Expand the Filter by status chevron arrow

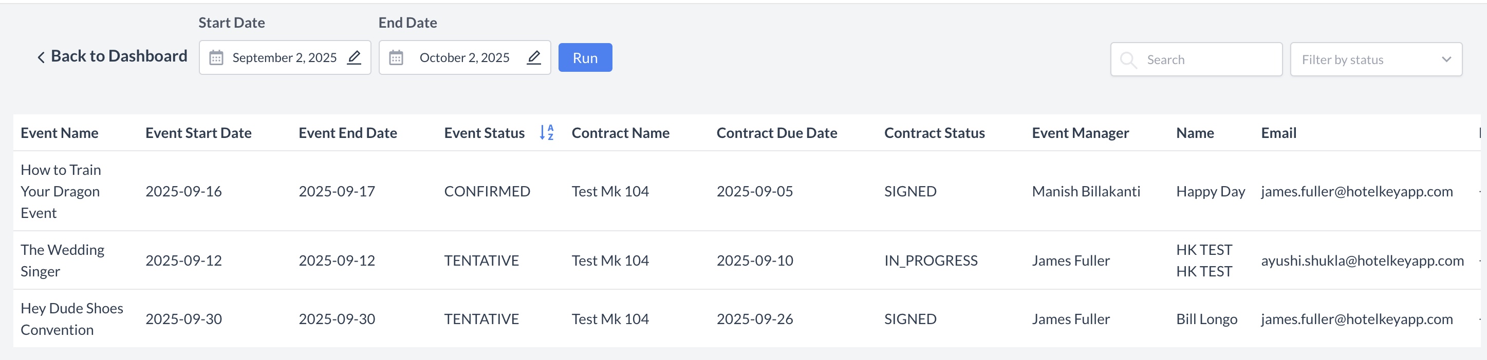click(1446, 59)
